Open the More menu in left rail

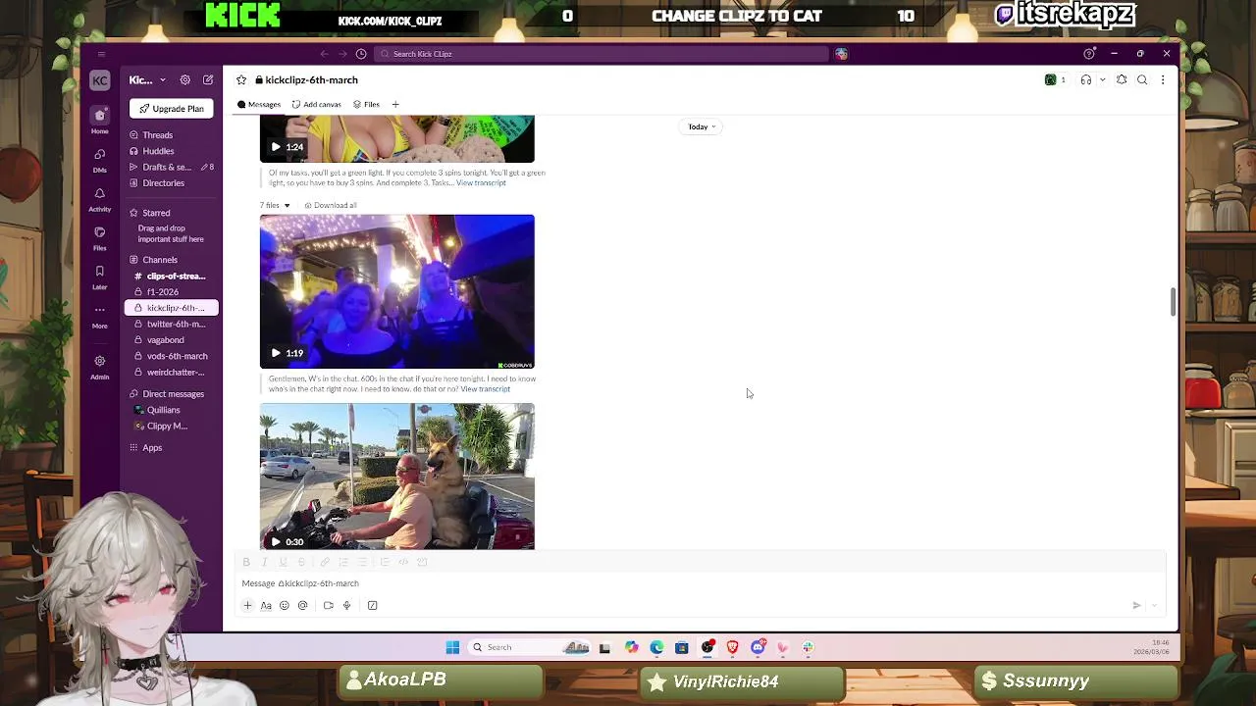pos(99,316)
